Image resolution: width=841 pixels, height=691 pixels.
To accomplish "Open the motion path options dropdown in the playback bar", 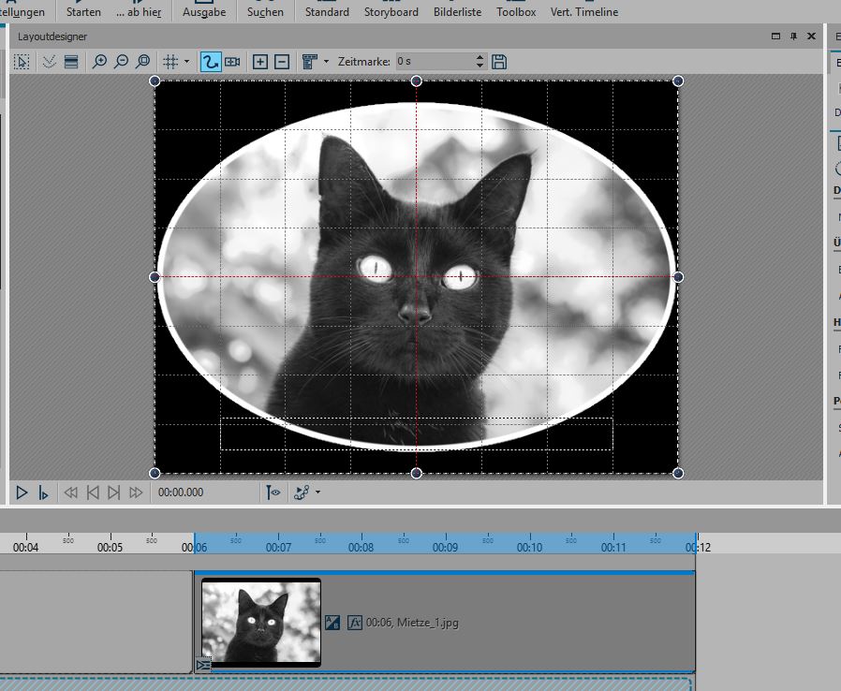I will [x=317, y=493].
